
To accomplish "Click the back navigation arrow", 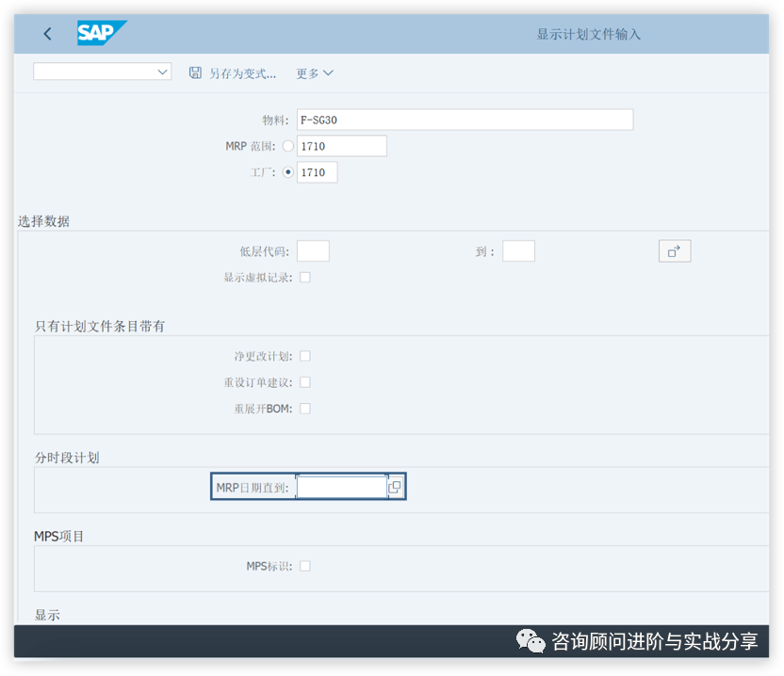I will [x=47, y=33].
